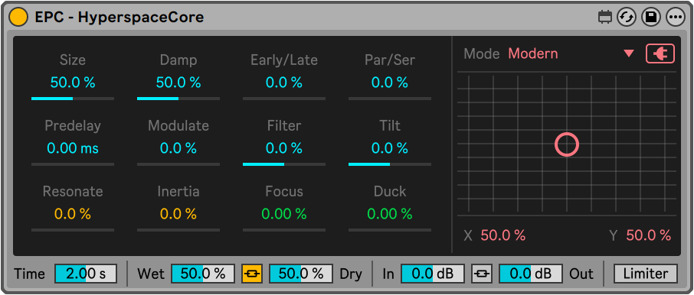Image resolution: width=694 pixels, height=295 pixels.
Task: Click the XY pad circle handle
Action: click(567, 144)
